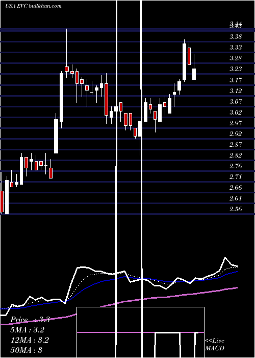Viewport: 255px width, 358px height.
Task: Select the 3.02 price axis label
Action: [236, 113]
